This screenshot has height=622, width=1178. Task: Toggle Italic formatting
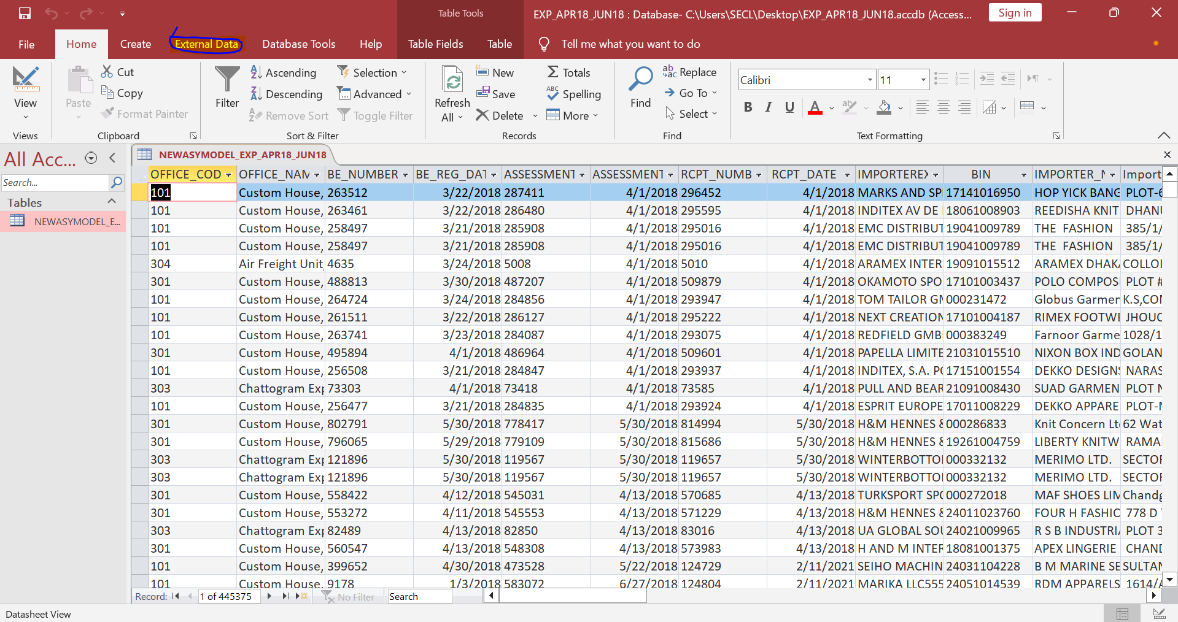769,107
